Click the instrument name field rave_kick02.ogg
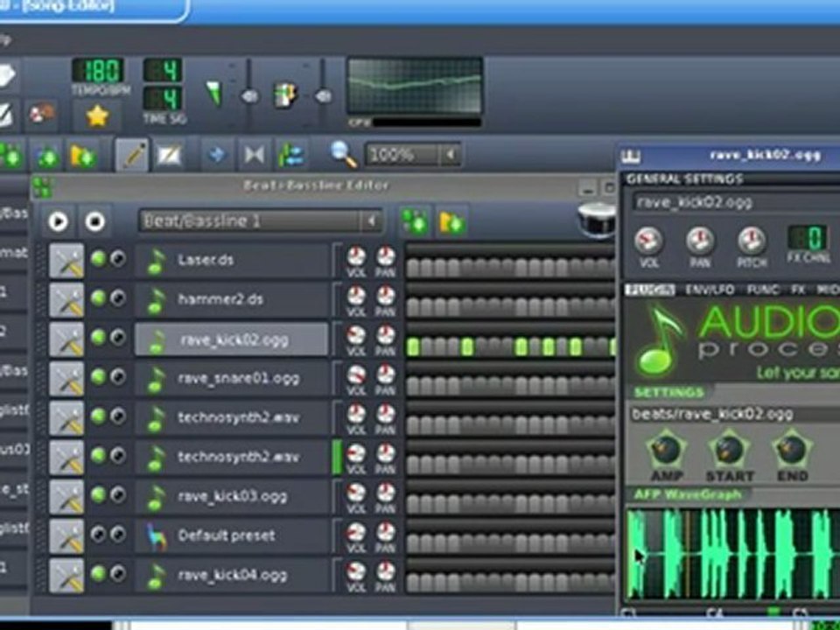840x630 pixels. [737, 202]
